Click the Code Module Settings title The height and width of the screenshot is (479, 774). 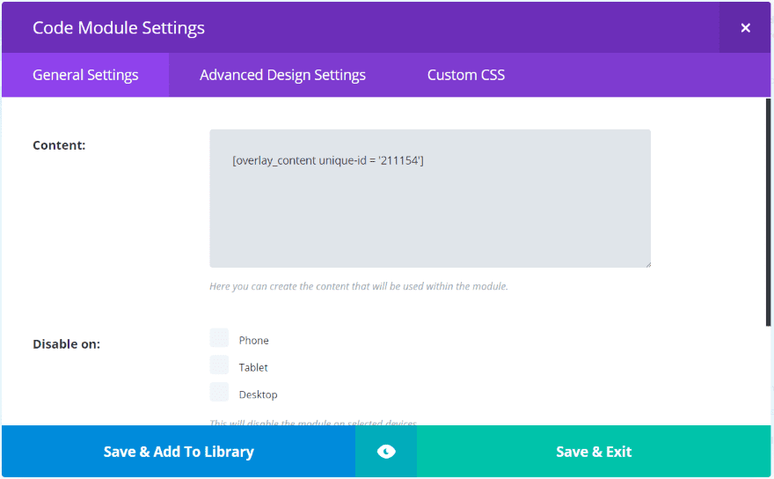click(119, 28)
